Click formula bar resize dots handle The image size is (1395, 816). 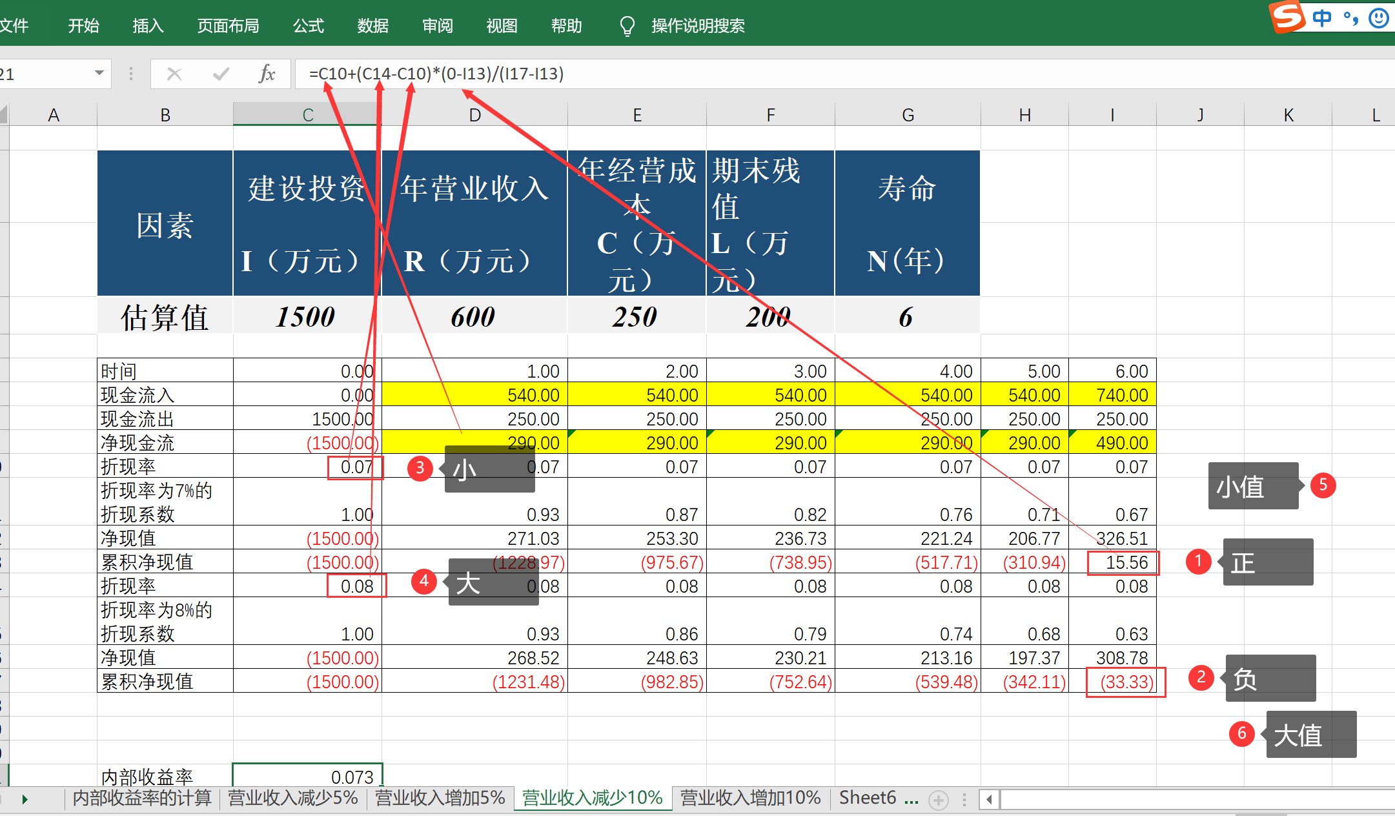131,74
